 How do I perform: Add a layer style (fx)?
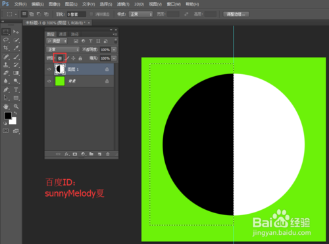(x=67, y=154)
